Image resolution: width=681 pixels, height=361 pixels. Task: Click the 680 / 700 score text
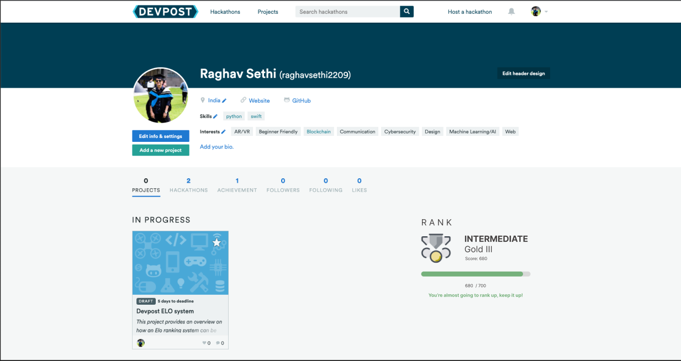click(x=476, y=286)
